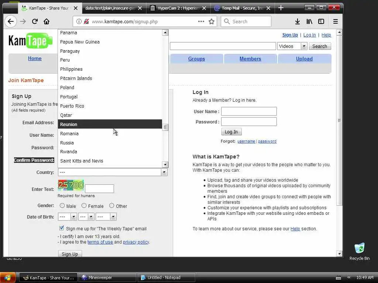The image size is (378, 283).
Task: Open Minesweeper from the taskbar
Action: (107, 277)
